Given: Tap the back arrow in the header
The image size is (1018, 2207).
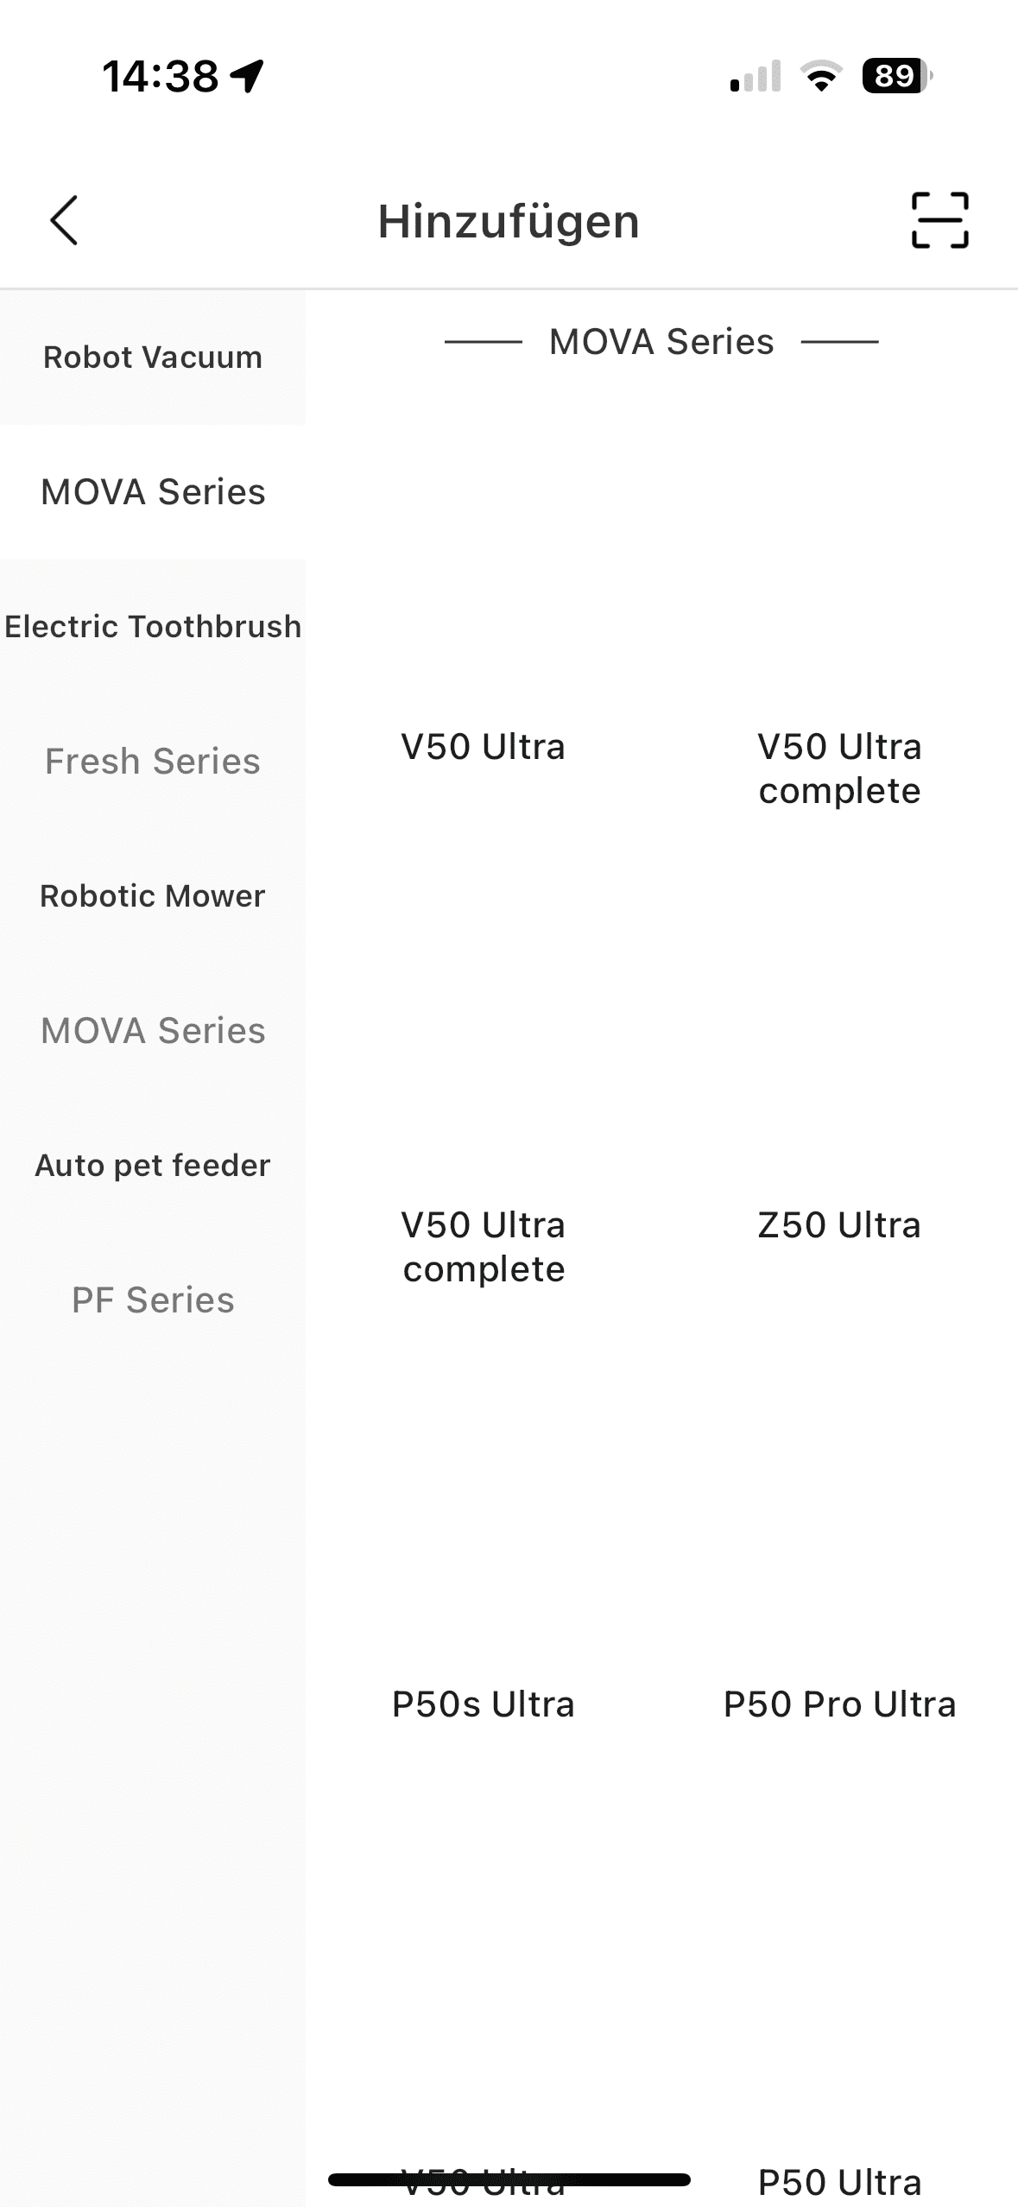Looking at the screenshot, I should coord(65,220).
